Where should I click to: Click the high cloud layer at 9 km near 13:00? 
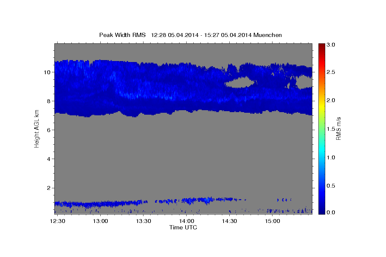[x=100, y=87]
